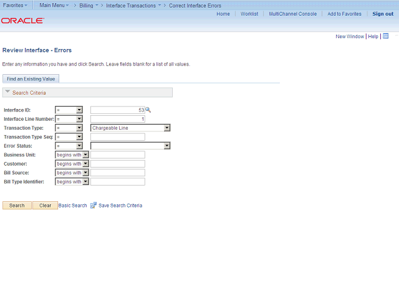This screenshot has height=299, width=399.
Task: Open the Error Status value dropdown
Action: click(x=130, y=146)
